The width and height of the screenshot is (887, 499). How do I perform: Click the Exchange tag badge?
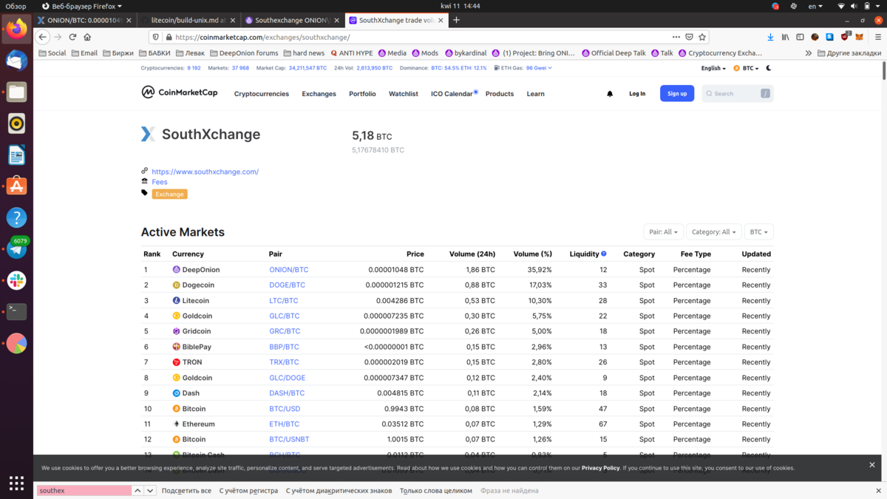coord(169,194)
